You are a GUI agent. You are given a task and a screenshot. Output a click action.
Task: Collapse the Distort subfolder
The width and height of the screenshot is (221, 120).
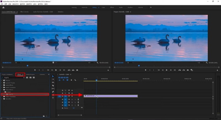pos(3,92)
